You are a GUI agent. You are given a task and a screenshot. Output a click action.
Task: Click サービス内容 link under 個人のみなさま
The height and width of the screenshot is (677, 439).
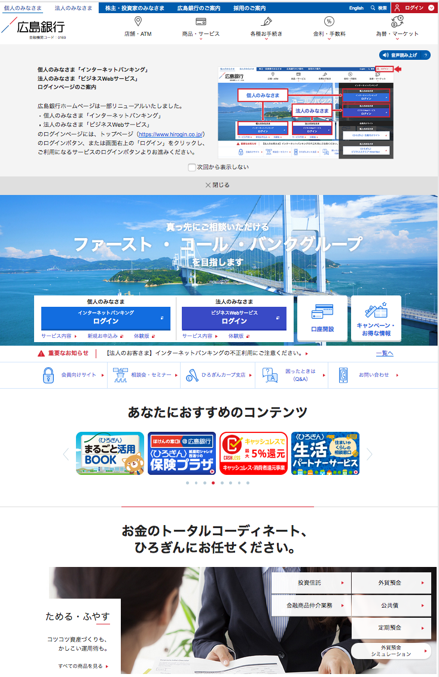[x=59, y=336]
